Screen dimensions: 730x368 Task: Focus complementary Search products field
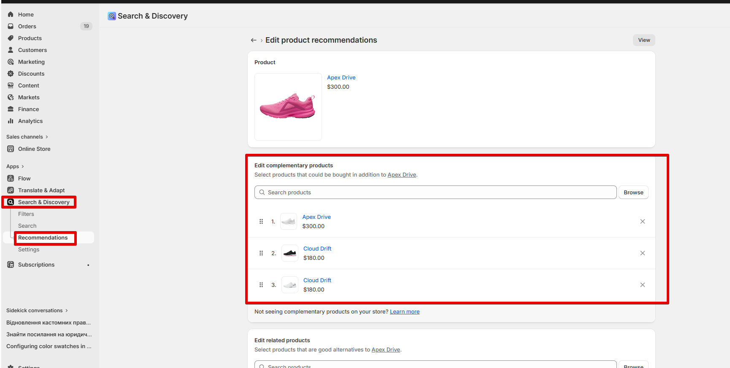coord(435,192)
